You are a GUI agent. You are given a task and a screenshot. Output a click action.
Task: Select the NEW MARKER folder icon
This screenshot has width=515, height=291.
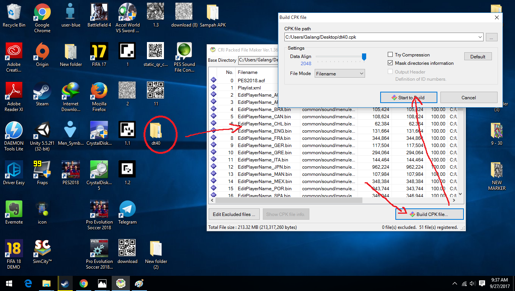(x=497, y=176)
